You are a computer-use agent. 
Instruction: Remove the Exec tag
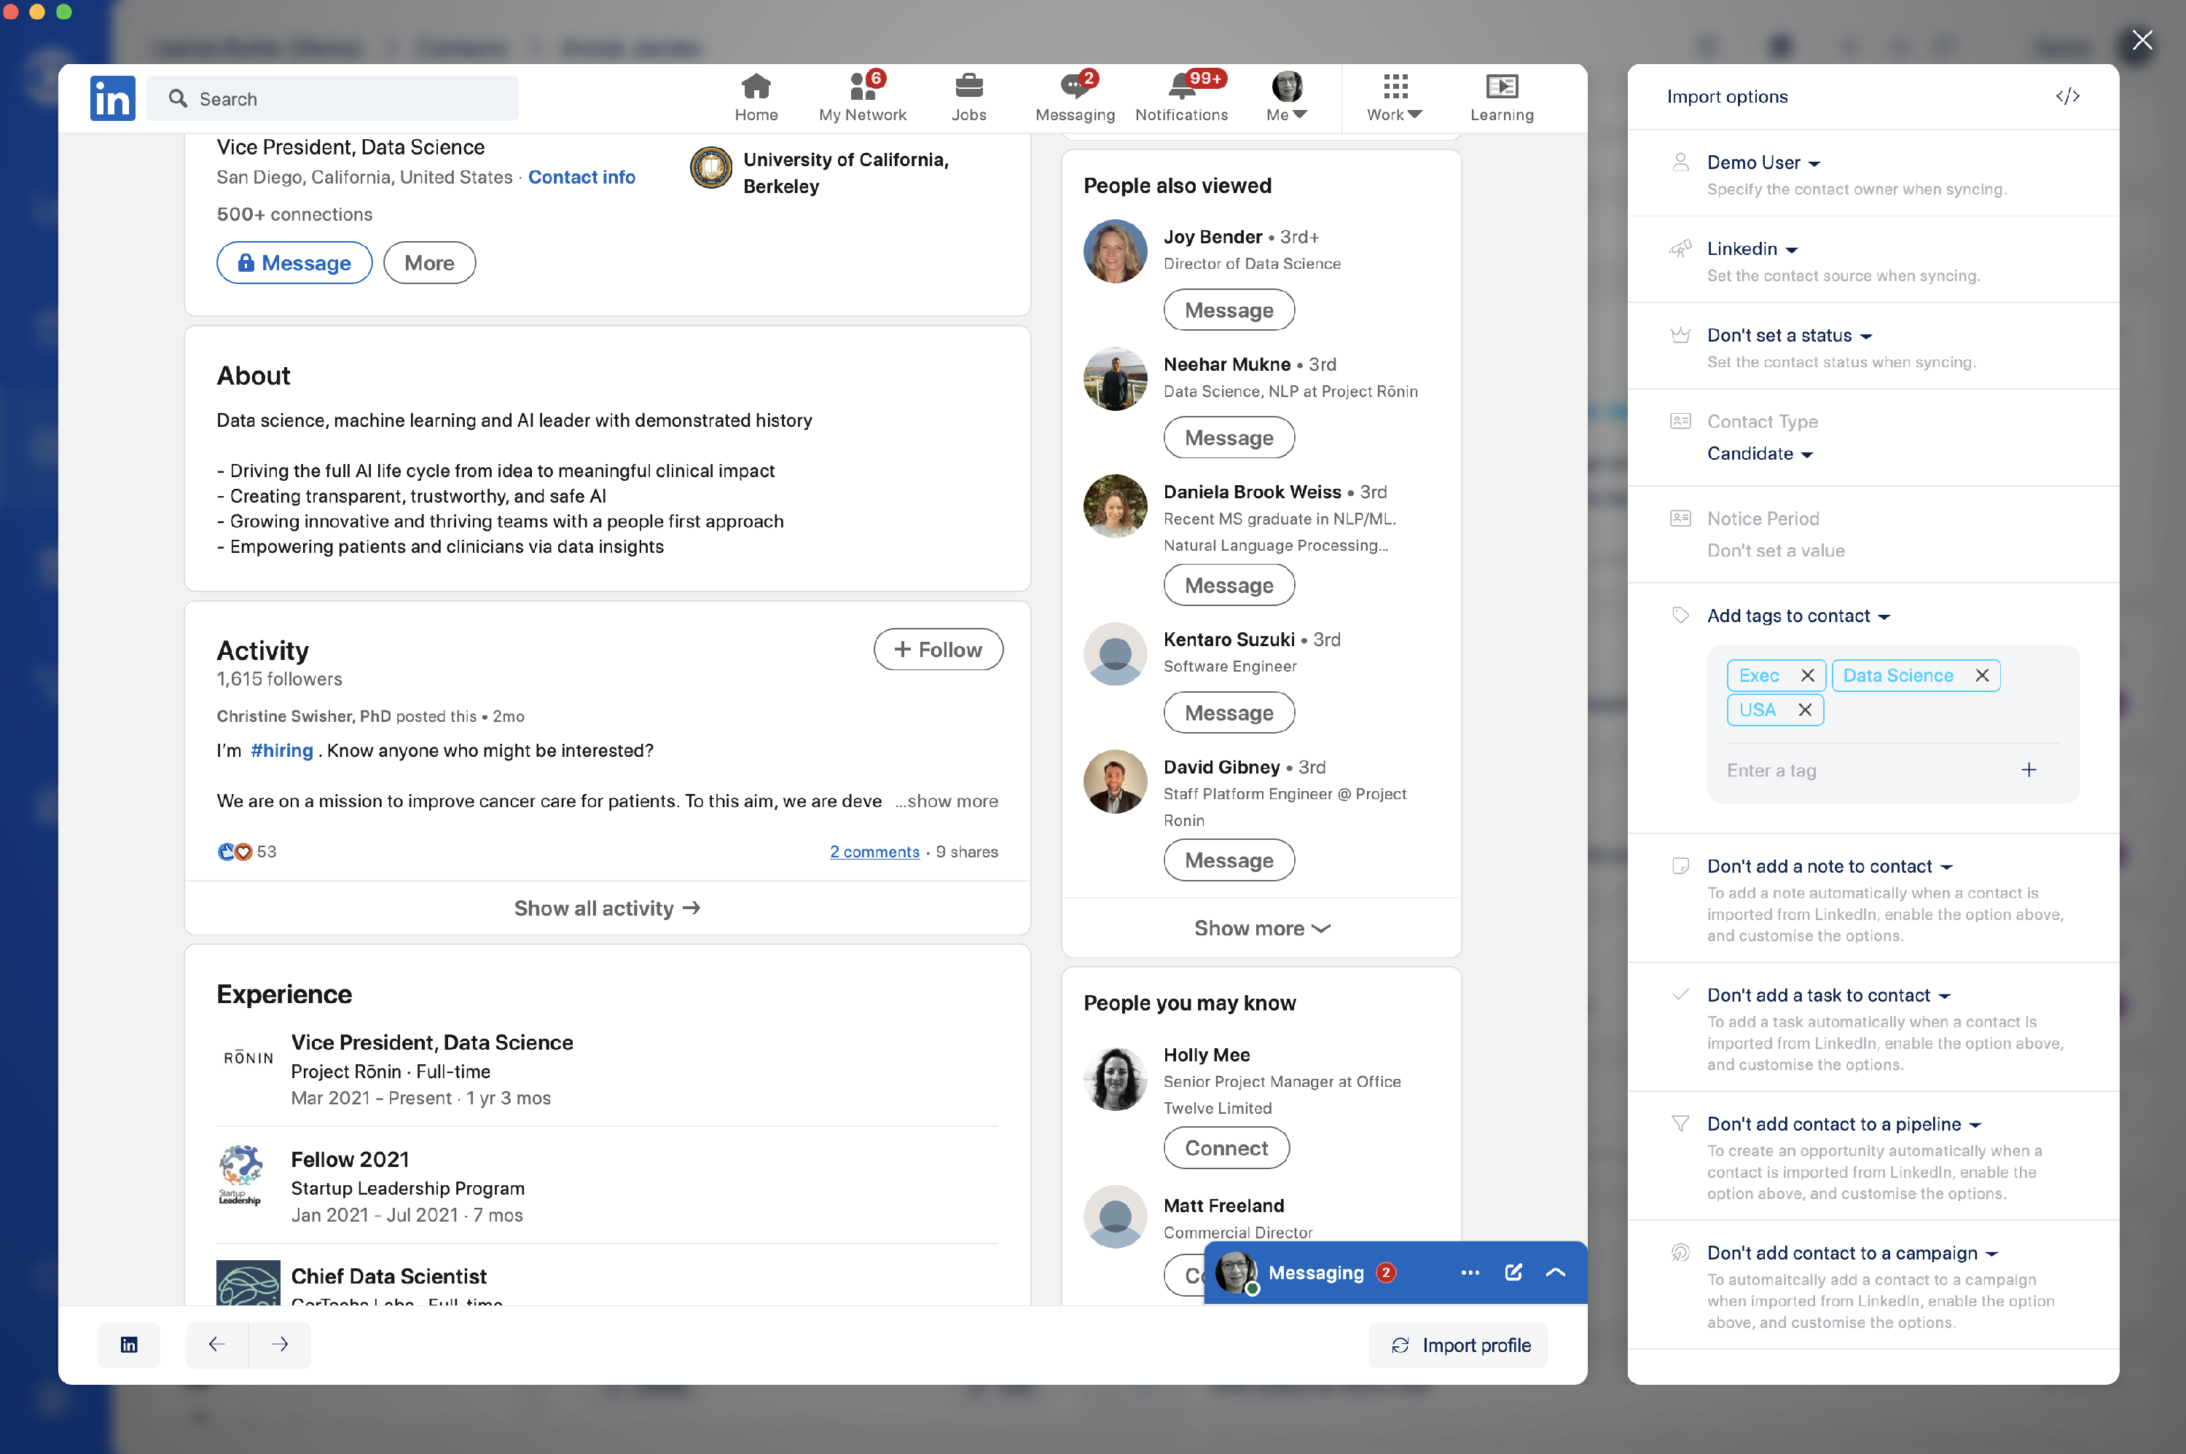coord(1806,675)
